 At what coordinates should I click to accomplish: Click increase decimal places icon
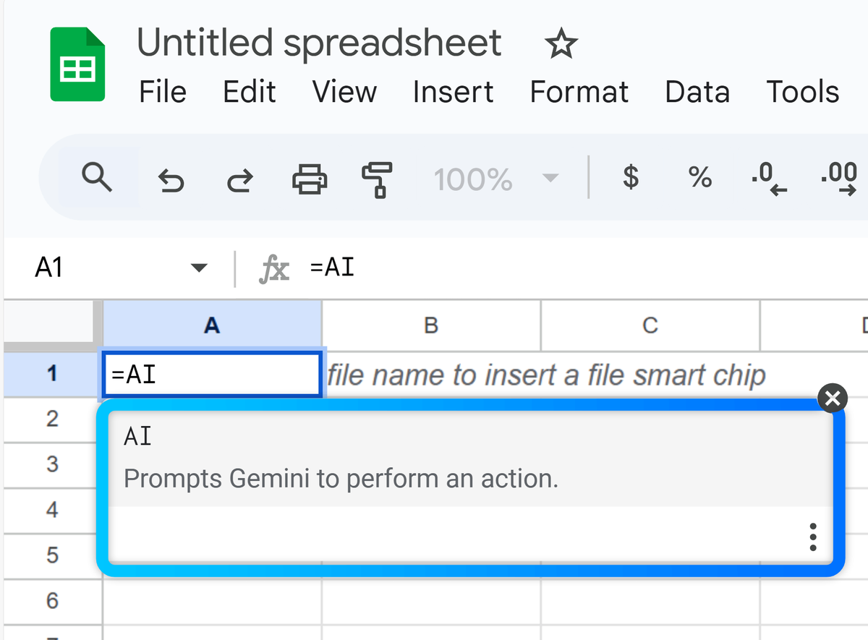click(839, 178)
